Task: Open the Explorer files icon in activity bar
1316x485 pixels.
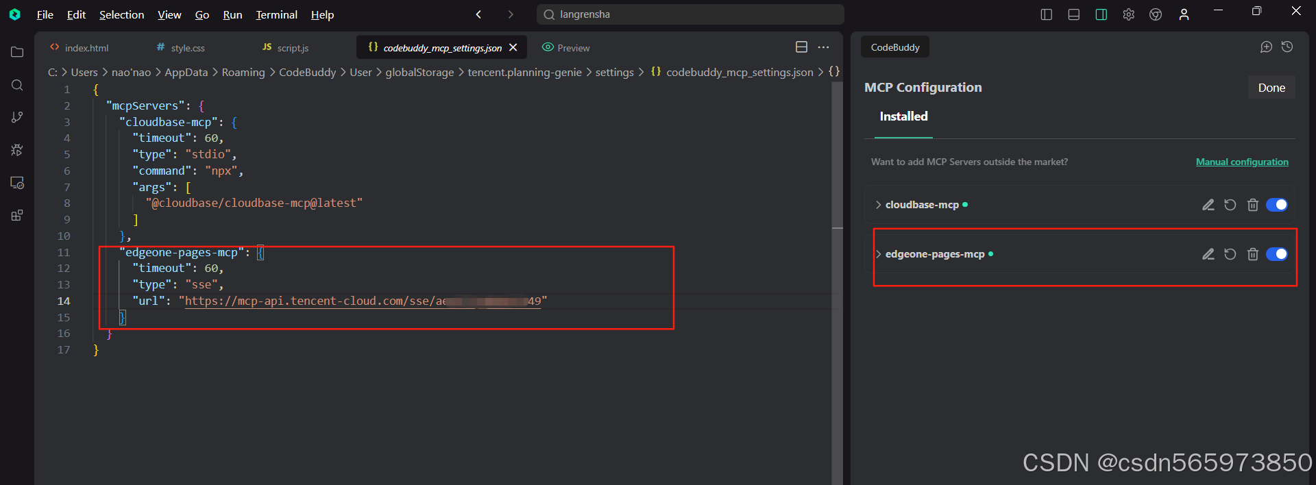Action: 17,52
